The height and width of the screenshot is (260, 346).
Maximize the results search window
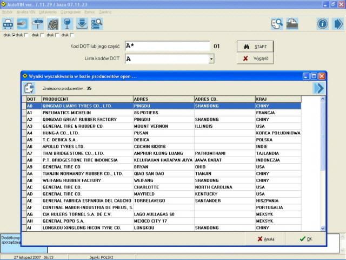314,76
